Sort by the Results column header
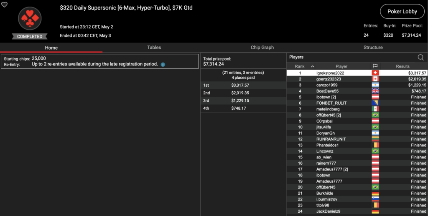Screen dimensions: 428x216 [403, 66]
